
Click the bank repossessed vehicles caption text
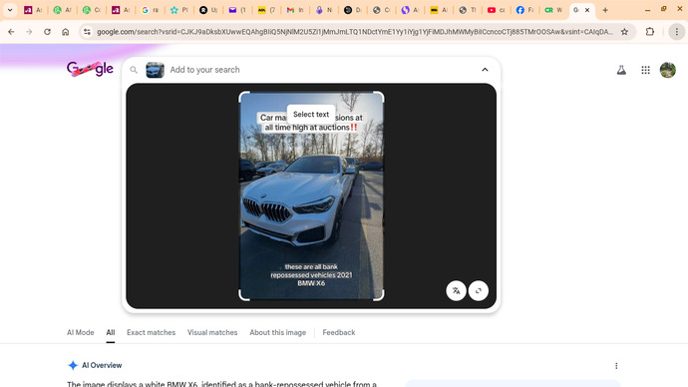(x=311, y=275)
